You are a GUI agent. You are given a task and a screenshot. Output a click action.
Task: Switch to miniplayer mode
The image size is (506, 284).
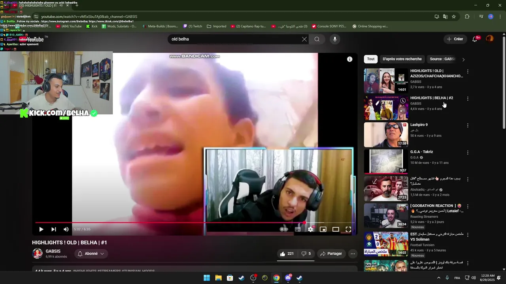323,229
